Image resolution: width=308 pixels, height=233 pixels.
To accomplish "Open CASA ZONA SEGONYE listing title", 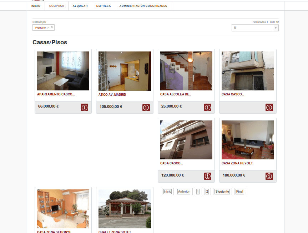I will coord(54,232).
